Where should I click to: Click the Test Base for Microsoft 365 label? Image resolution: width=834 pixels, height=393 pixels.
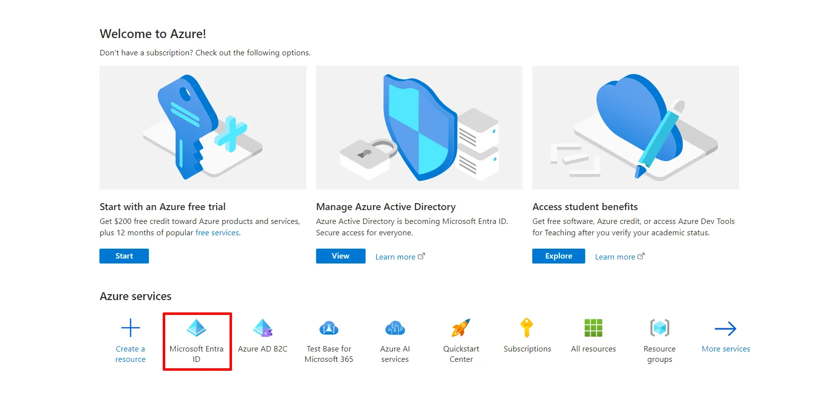click(x=329, y=354)
